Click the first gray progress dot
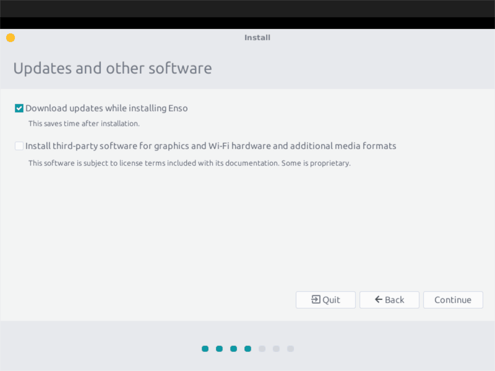 click(x=262, y=348)
